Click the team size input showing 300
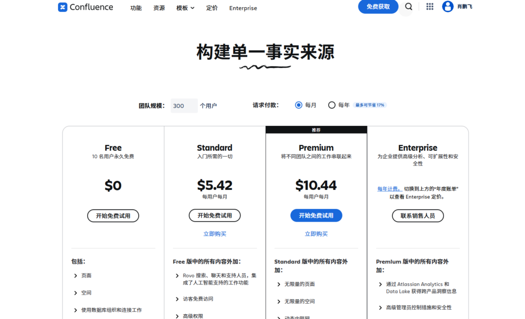 184,105
